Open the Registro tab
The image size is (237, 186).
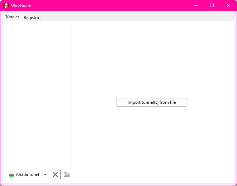(31, 18)
